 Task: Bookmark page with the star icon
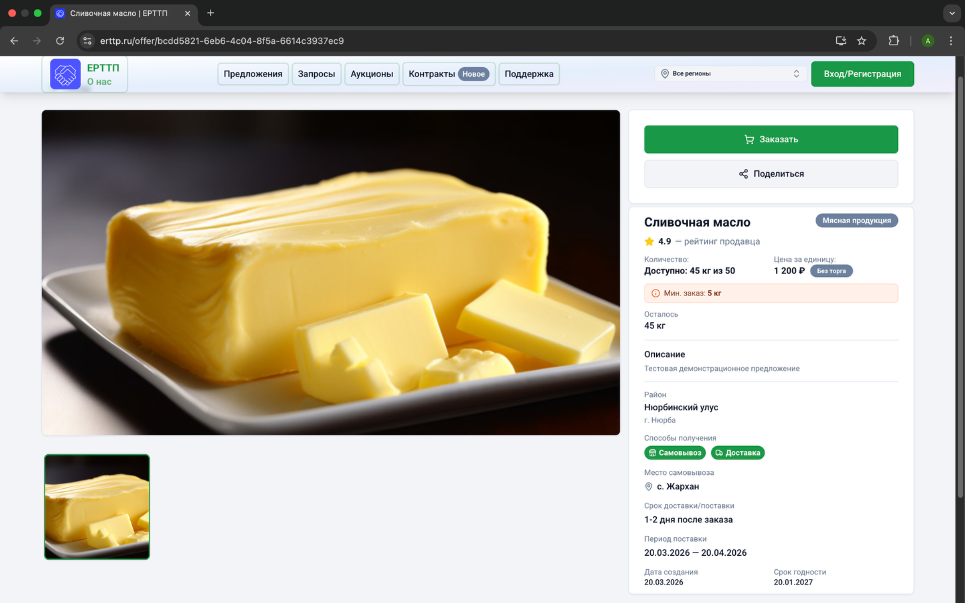[x=862, y=41]
